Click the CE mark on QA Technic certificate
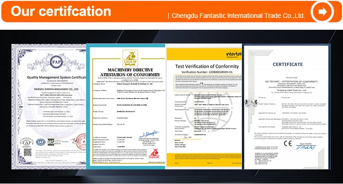 click(x=288, y=143)
